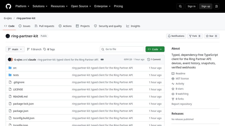Click the pulse icon beside Activity
Viewport: 225px width, 126px height.
click(173, 84)
